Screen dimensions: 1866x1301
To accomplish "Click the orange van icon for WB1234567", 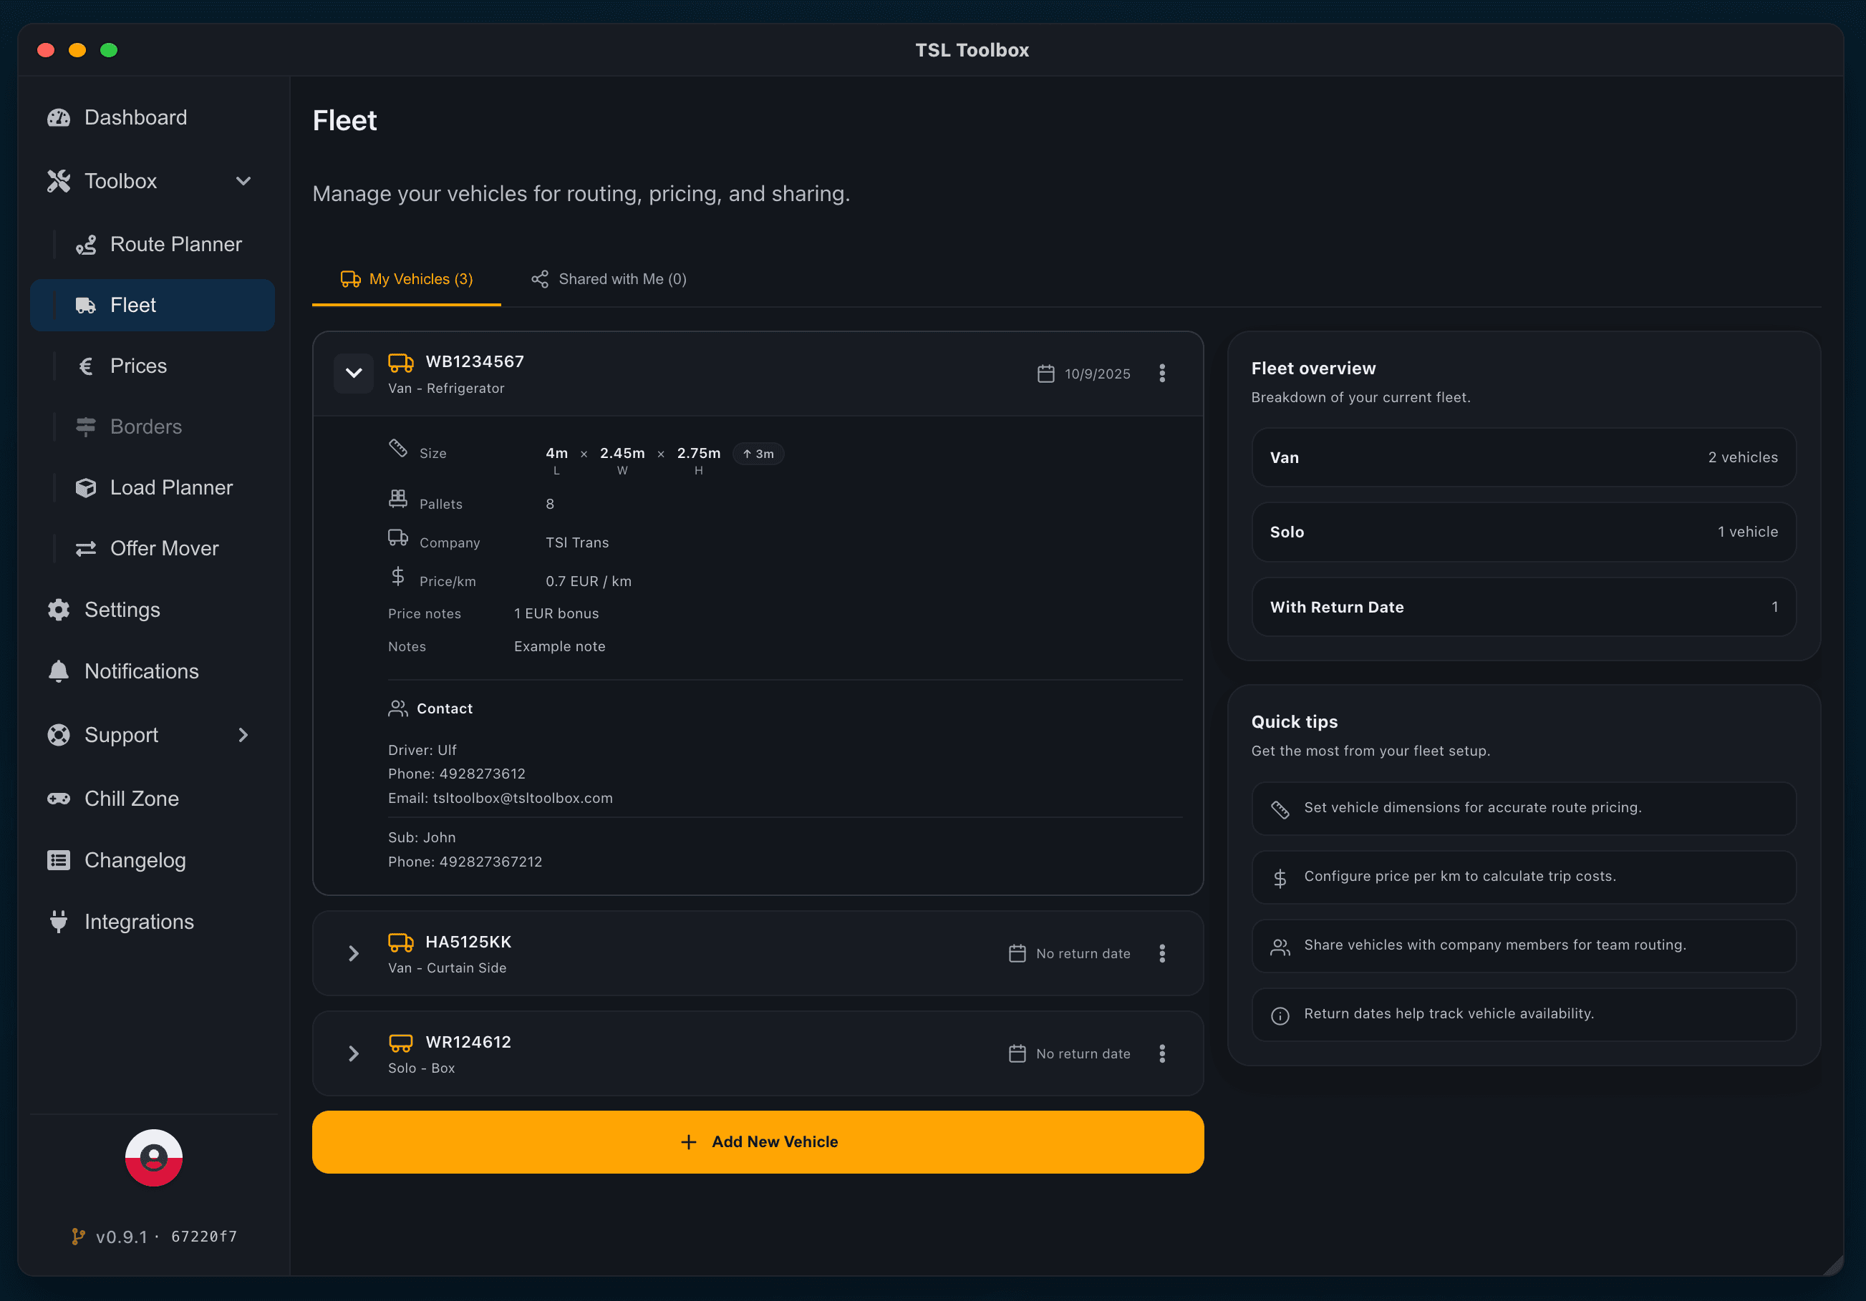I will [x=401, y=362].
